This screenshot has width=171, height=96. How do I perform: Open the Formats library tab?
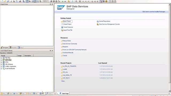[42, 94]
